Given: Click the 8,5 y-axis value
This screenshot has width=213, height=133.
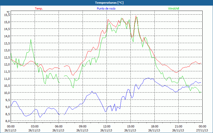Looking at the screenshot, I should (8, 114).
